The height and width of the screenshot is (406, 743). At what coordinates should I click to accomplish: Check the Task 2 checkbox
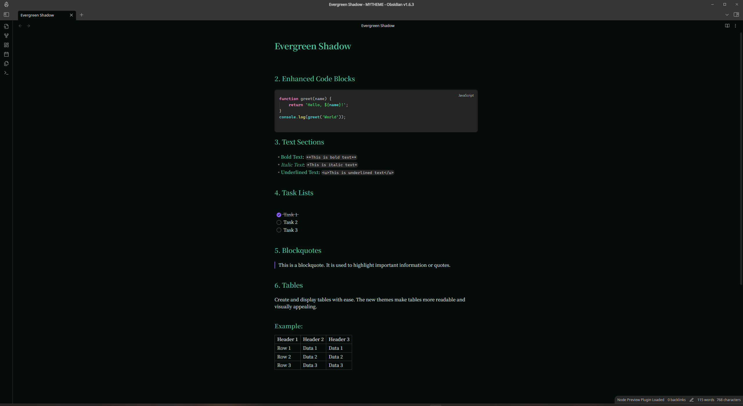pyautogui.click(x=279, y=222)
